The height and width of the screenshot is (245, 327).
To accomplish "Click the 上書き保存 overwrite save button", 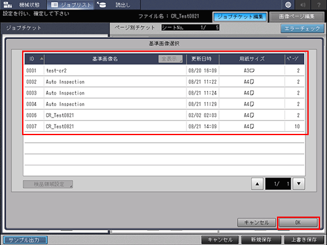I will pos(304,240).
